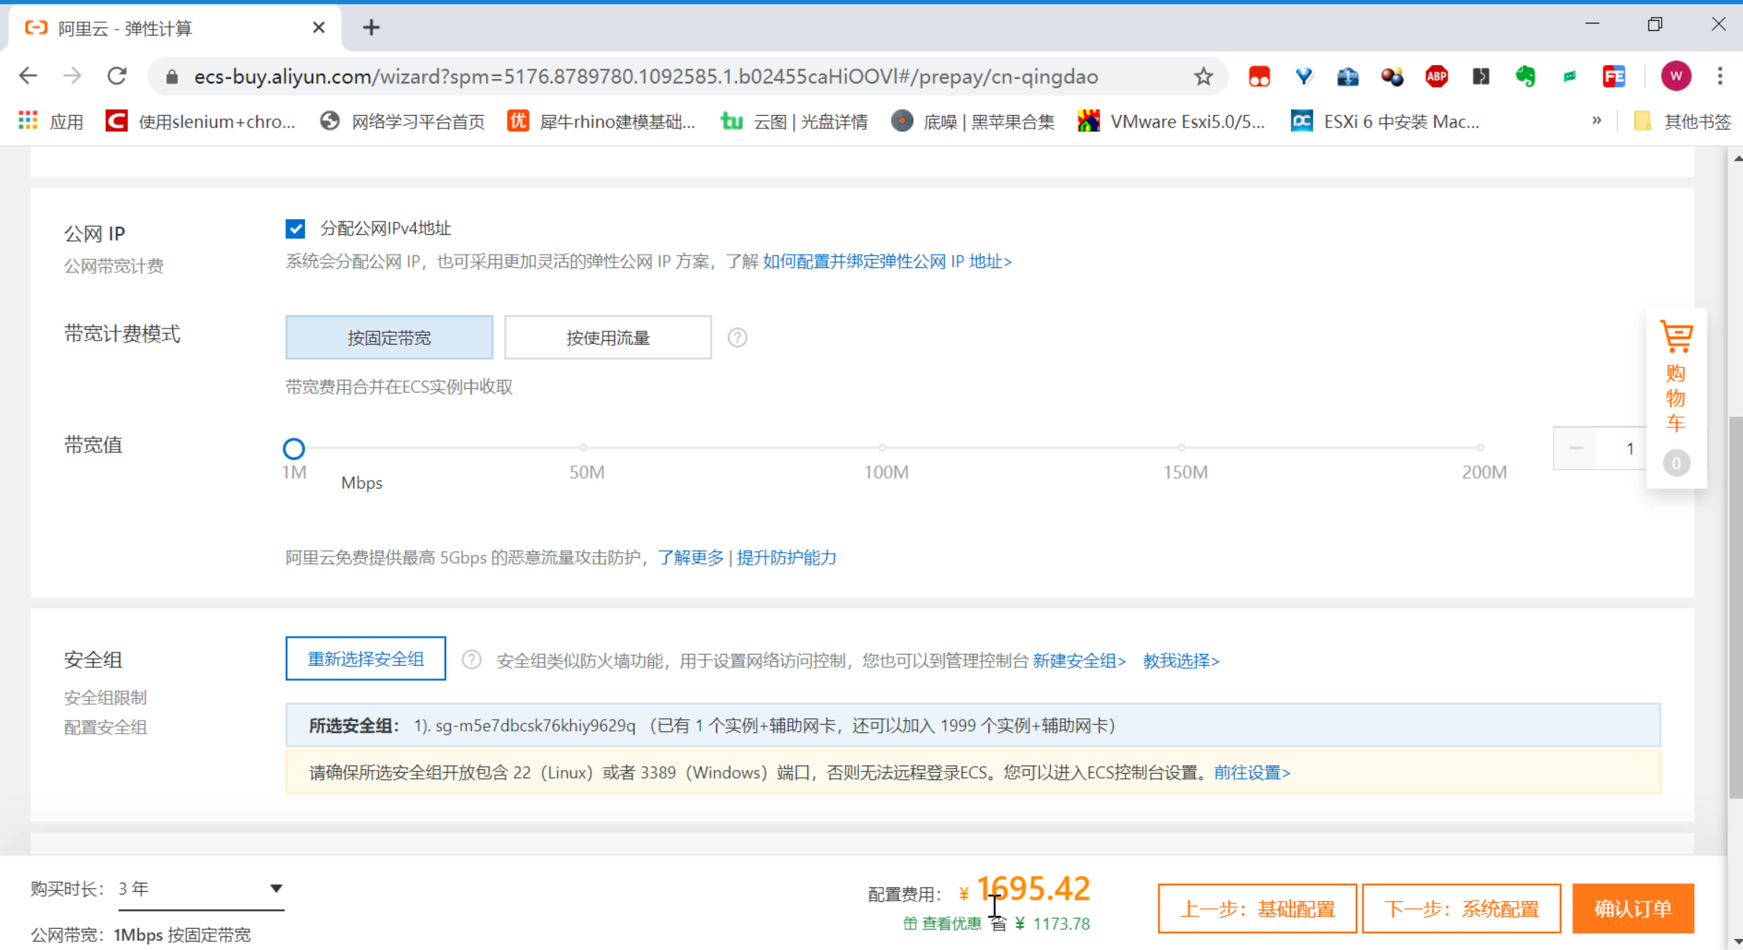Open the W user profile avatar
Screen dimensions: 1743x950
coord(1676,76)
